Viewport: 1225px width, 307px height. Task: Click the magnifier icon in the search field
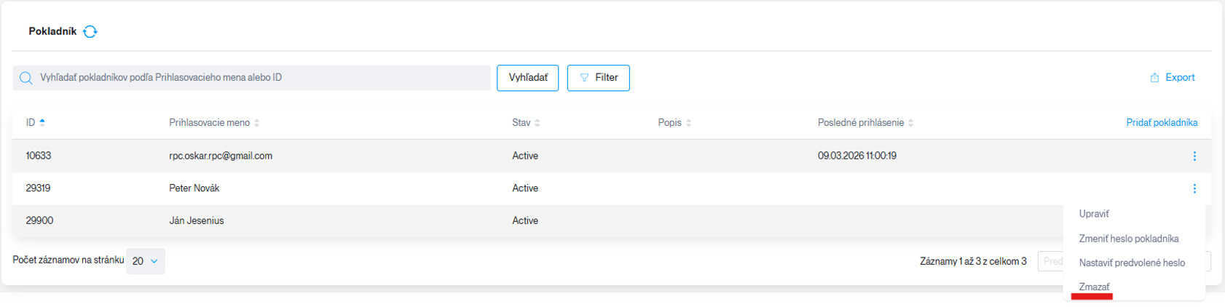pyautogui.click(x=26, y=78)
